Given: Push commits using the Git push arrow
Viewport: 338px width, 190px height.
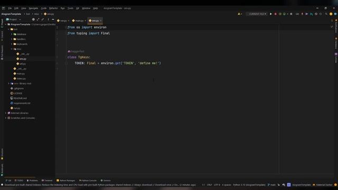Looking at the screenshot, I should point(307,14).
